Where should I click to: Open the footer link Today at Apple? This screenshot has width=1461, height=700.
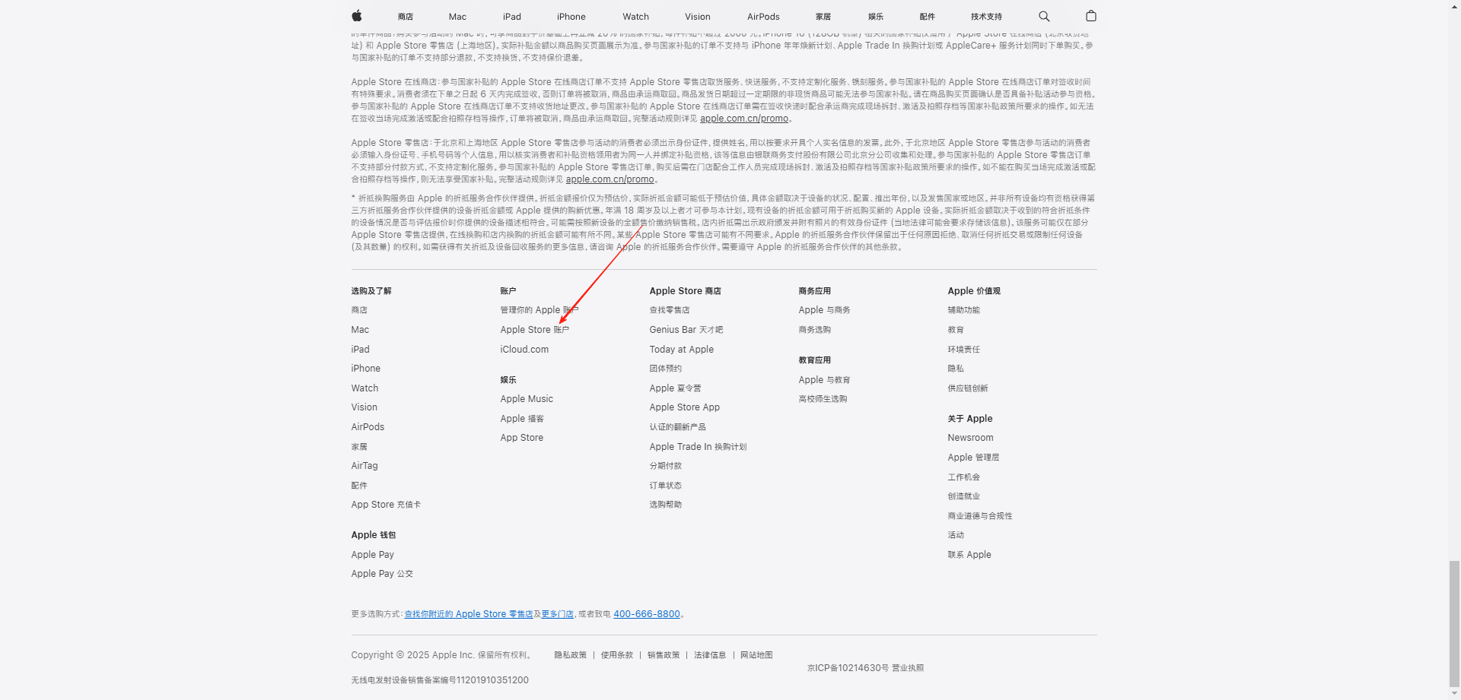tap(681, 350)
